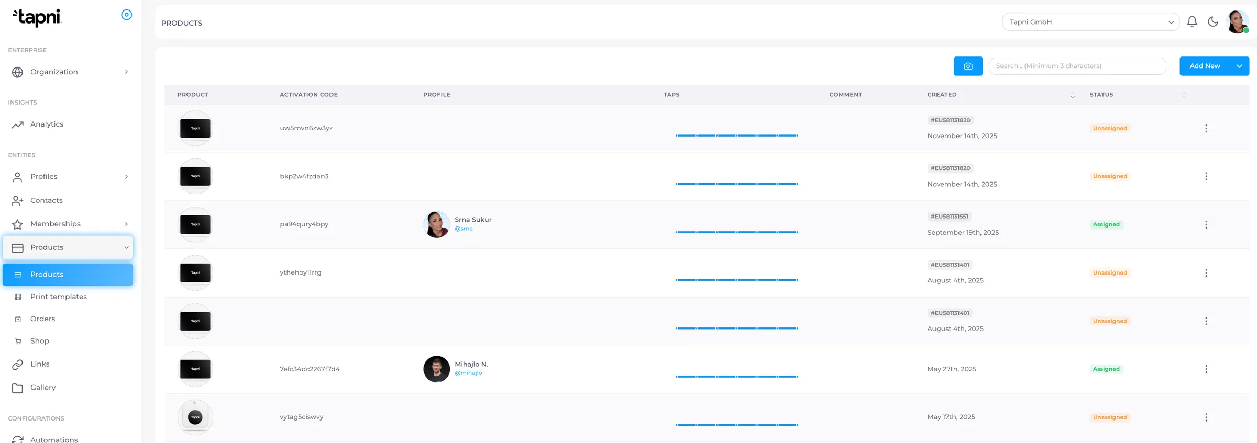Expand the Memberships menu
This screenshot has height=443, width=1257.
point(68,224)
